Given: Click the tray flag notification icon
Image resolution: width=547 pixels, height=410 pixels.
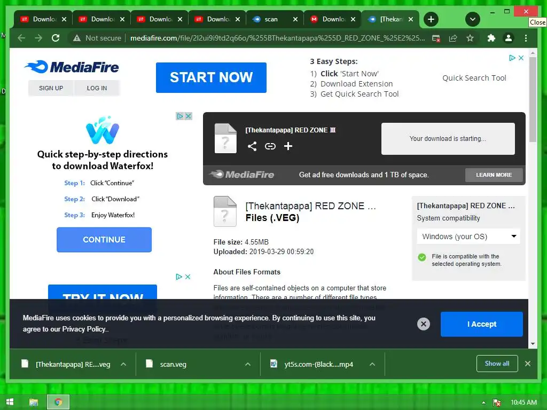Looking at the screenshot, I should 496,403.
